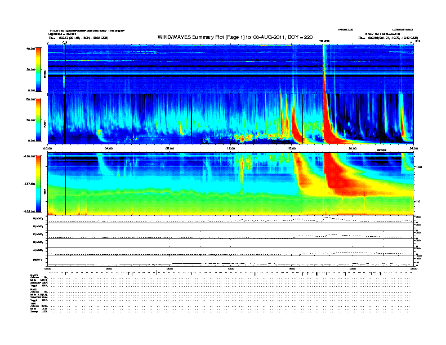The width and height of the screenshot is (446, 345).
Task: Click the 12:00 label below RAD1 panel
Action: [x=230, y=148]
